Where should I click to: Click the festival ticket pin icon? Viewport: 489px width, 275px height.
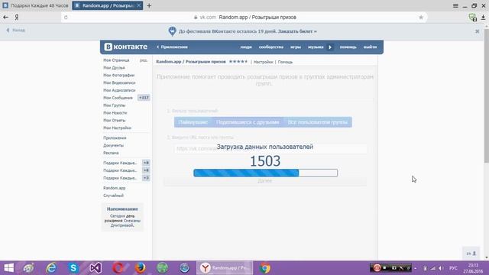[x=172, y=31]
